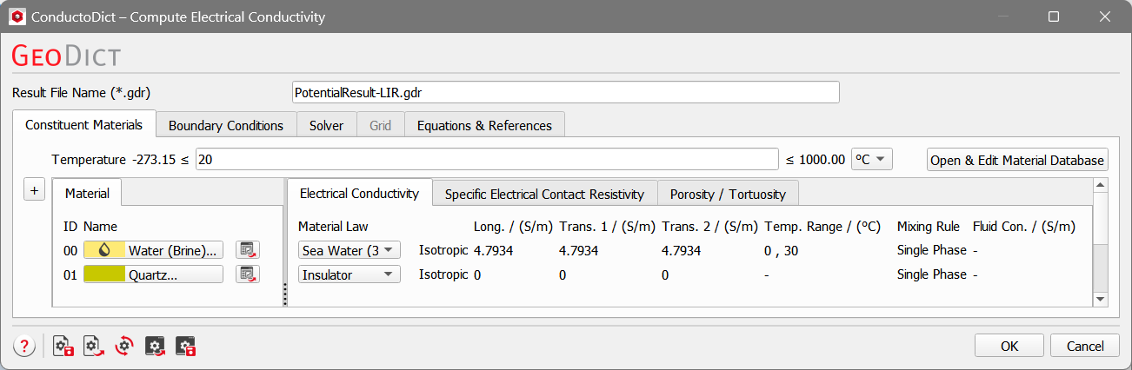Click scrollbar down arrow in materials panel
This screenshot has height=370, width=1132.
[x=1100, y=299]
